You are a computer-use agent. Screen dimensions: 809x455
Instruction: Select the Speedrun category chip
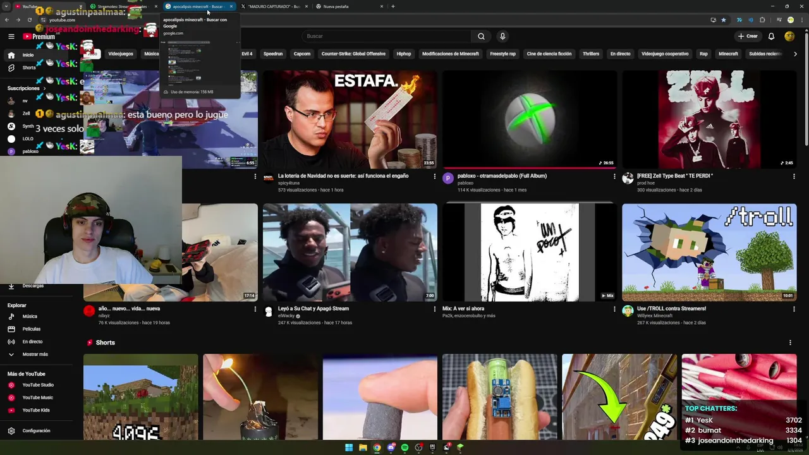point(273,54)
